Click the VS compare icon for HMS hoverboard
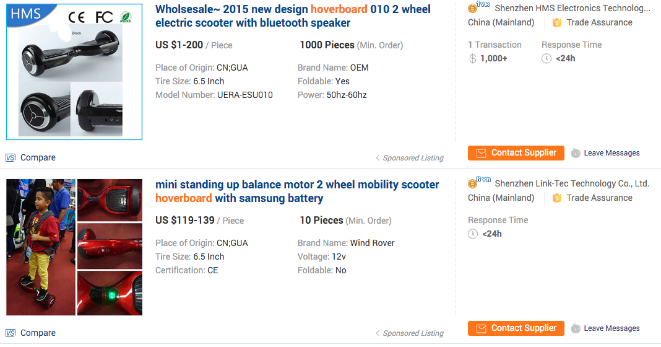 (x=11, y=157)
